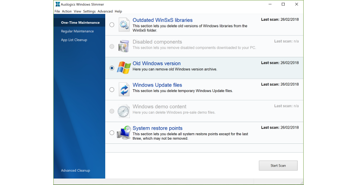The width and height of the screenshot is (357, 185).
Task: Go to Advanced Cleanup in sidebar
Action: tap(76, 170)
